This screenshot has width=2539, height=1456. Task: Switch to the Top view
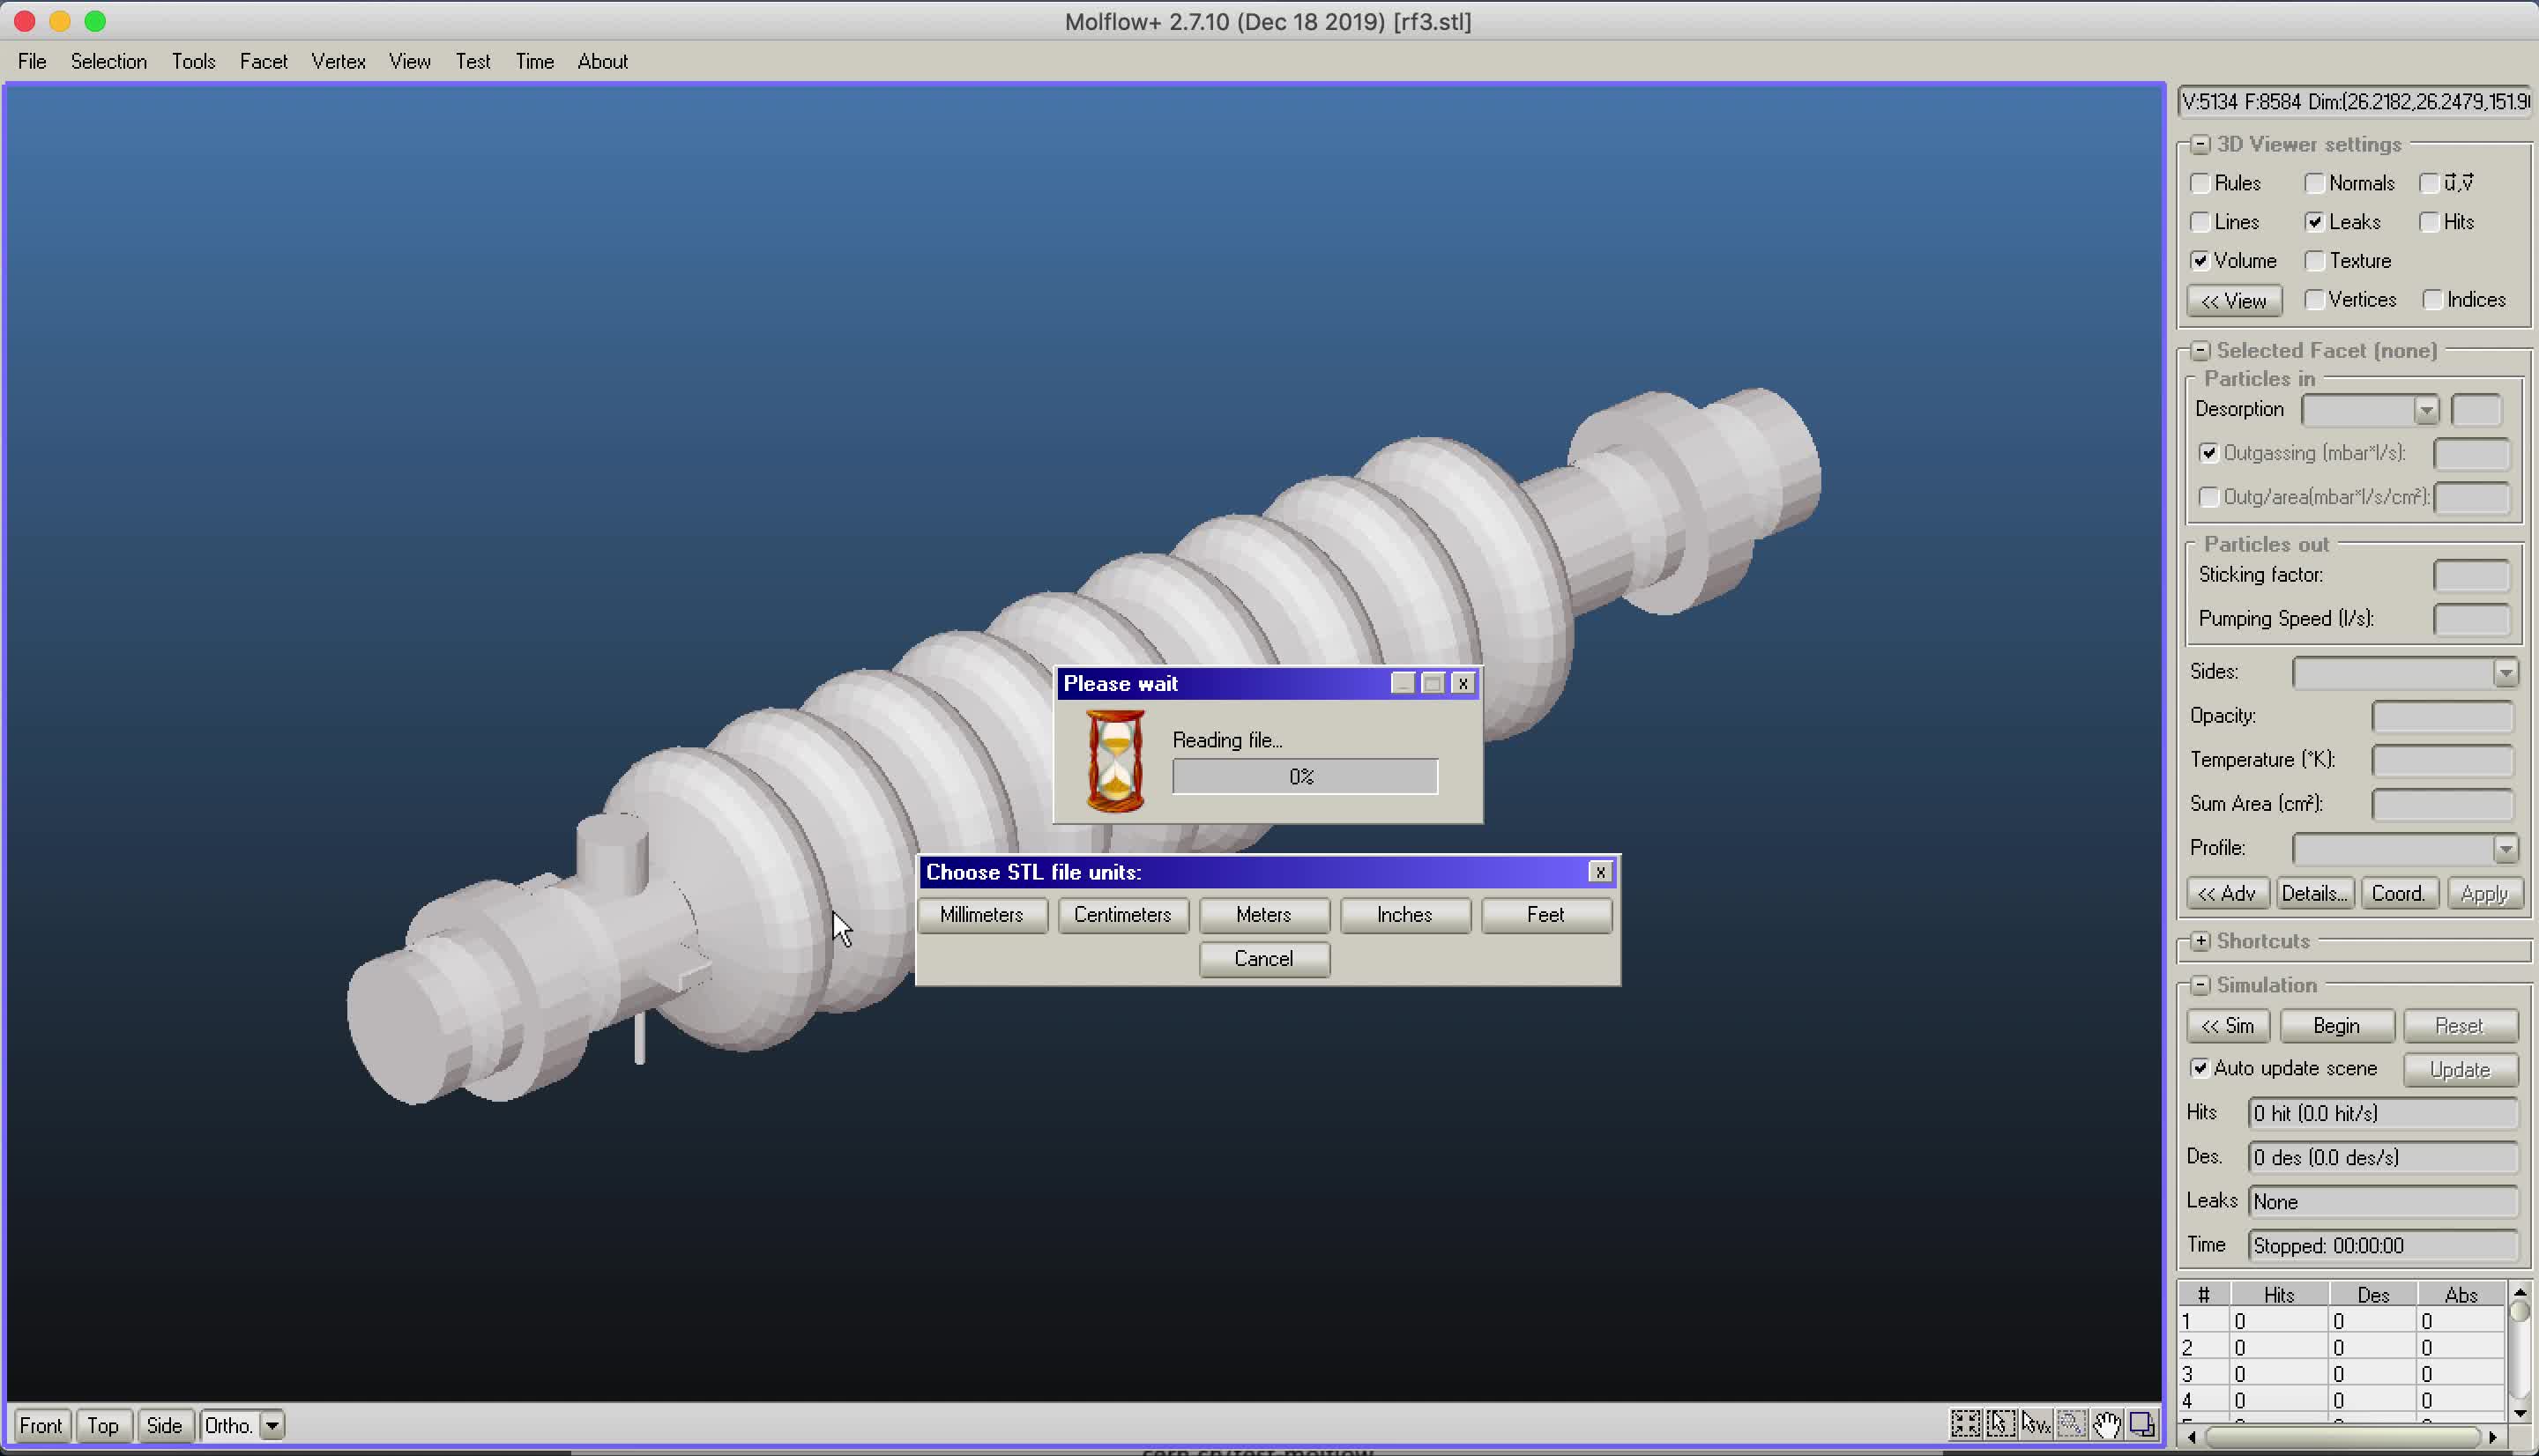tap(103, 1424)
